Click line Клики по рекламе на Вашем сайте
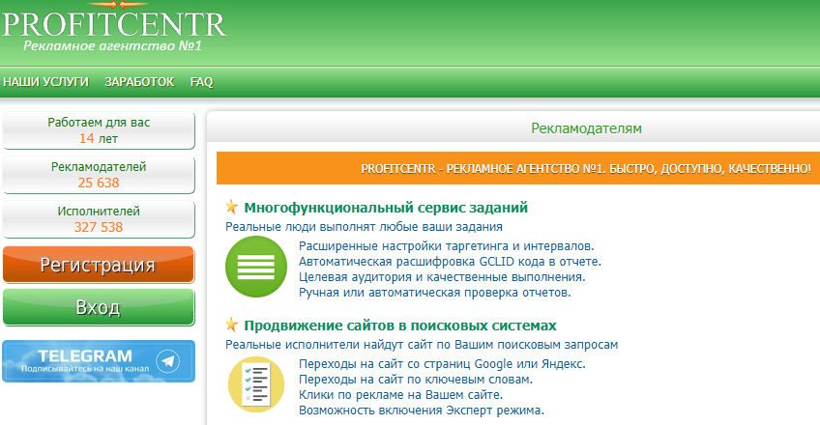The width and height of the screenshot is (820, 425). pos(400,395)
